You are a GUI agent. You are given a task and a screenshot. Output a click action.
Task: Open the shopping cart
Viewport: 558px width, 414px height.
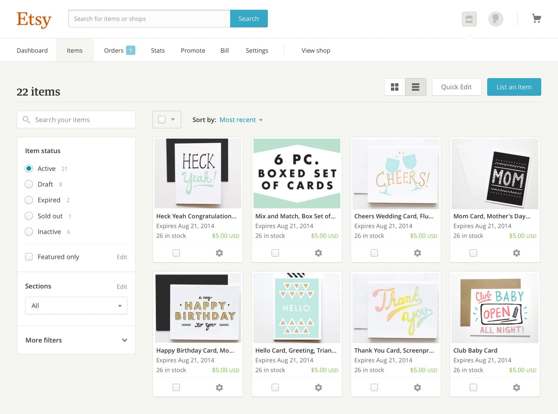pyautogui.click(x=536, y=18)
